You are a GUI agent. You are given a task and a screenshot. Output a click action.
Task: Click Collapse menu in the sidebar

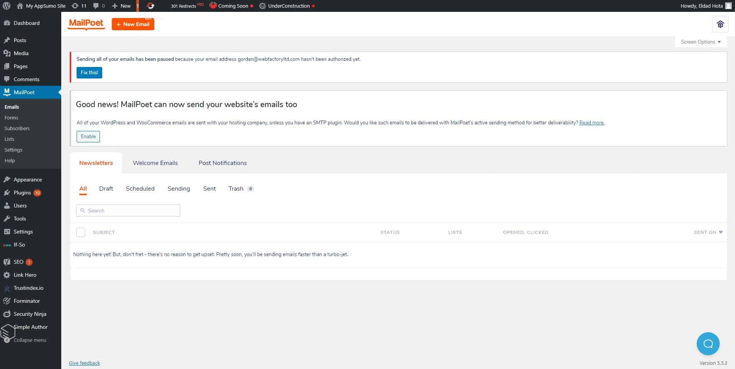pos(30,340)
